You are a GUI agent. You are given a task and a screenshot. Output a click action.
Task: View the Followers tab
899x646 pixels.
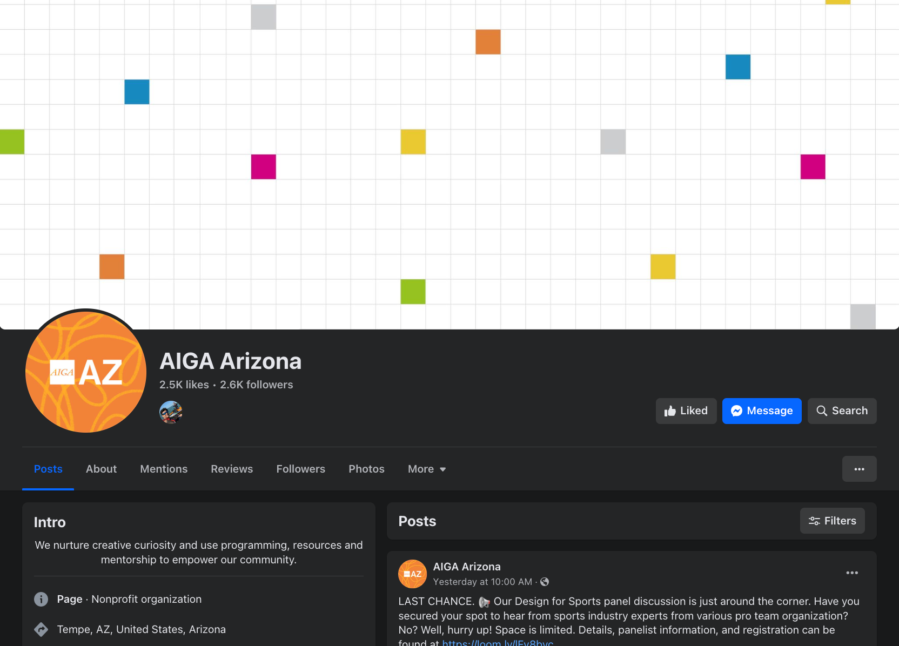[301, 469]
